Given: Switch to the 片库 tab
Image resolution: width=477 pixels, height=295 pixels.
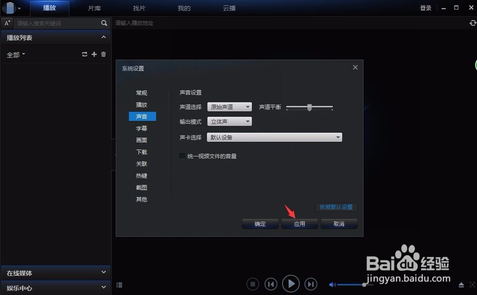Looking at the screenshot, I should pos(94,8).
